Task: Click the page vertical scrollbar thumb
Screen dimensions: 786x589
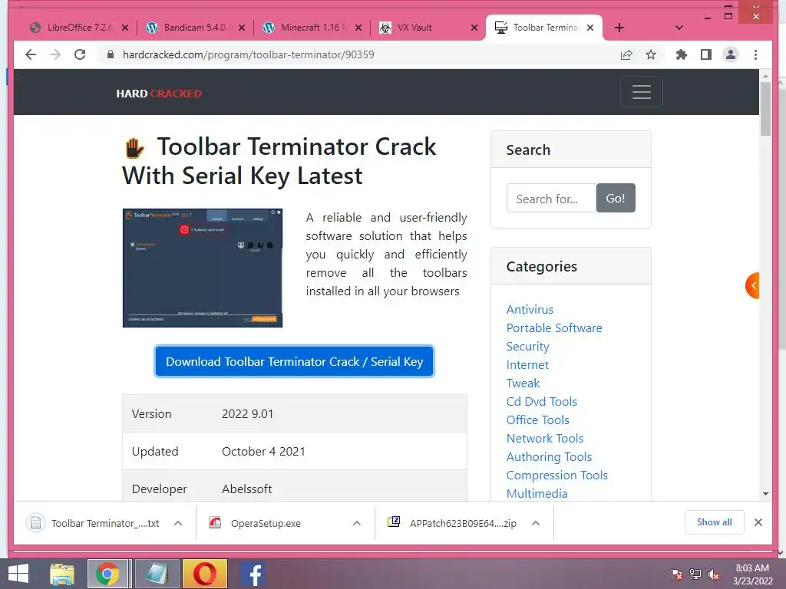Action: 765,109
